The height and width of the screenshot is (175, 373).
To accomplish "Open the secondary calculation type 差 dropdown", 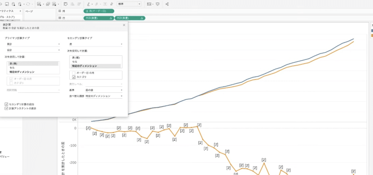I will pyautogui.click(x=96, y=44).
